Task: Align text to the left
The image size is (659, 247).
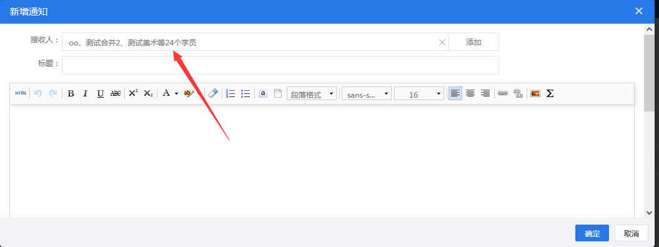Action: [455, 93]
